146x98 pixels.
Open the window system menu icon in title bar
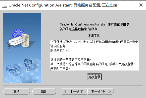coord(5,7)
